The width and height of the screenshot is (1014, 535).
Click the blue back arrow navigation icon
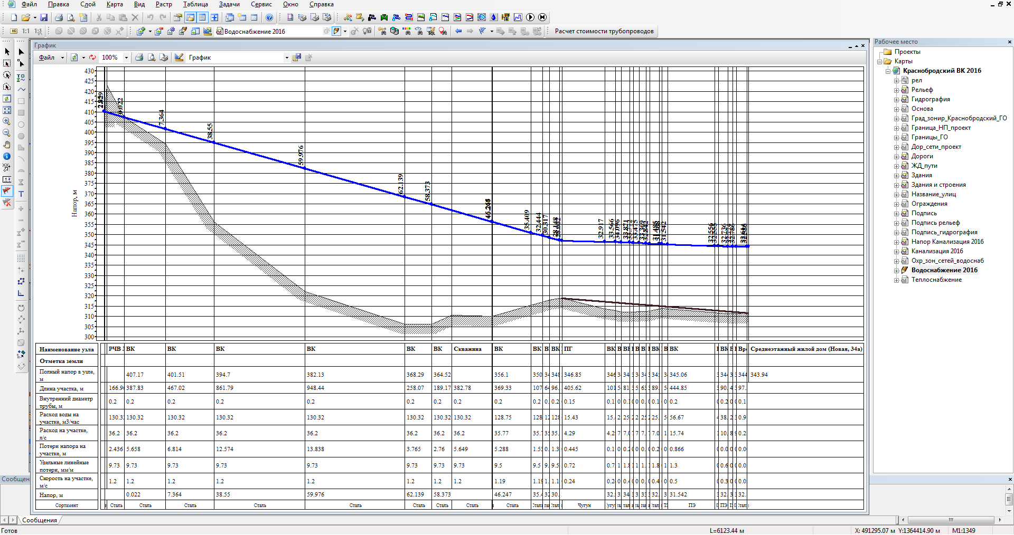(458, 31)
